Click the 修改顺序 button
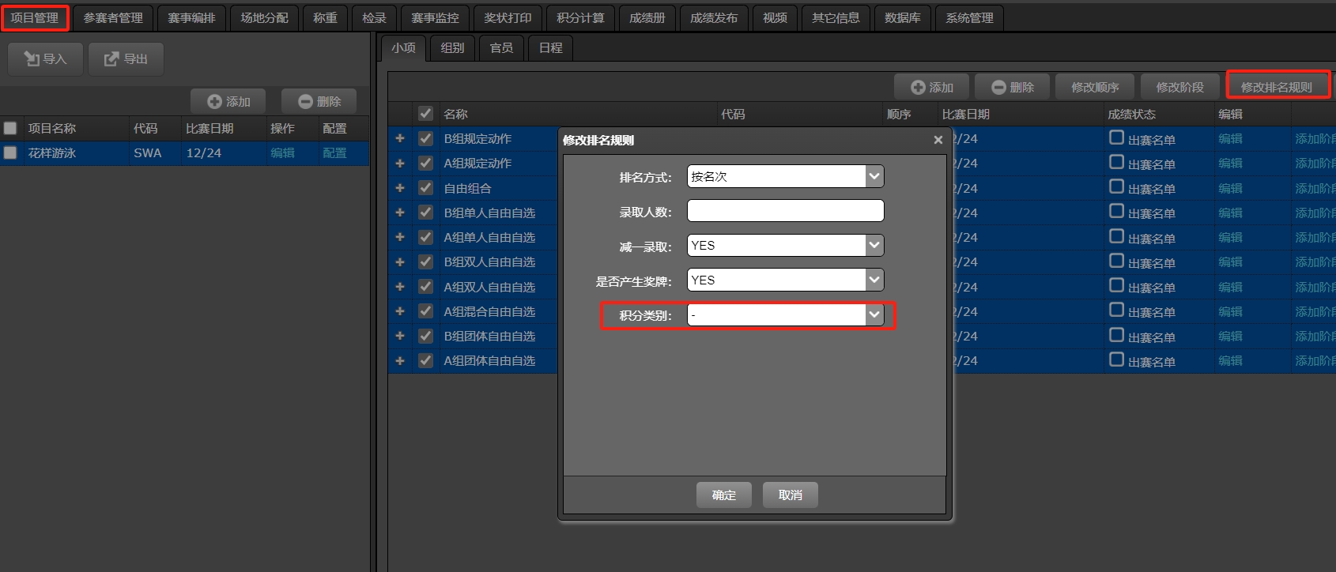The height and width of the screenshot is (572, 1336). 1094,87
